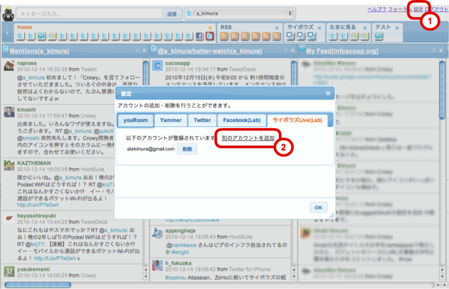Close the better-watch column
The width and height of the screenshot is (449, 289).
pyautogui.click(x=292, y=51)
